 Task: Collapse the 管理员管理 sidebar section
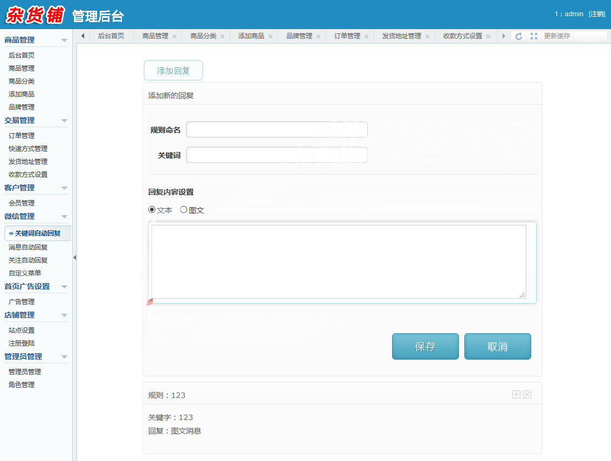tap(64, 357)
